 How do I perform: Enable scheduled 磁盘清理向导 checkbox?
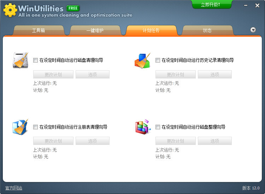tap(35, 60)
